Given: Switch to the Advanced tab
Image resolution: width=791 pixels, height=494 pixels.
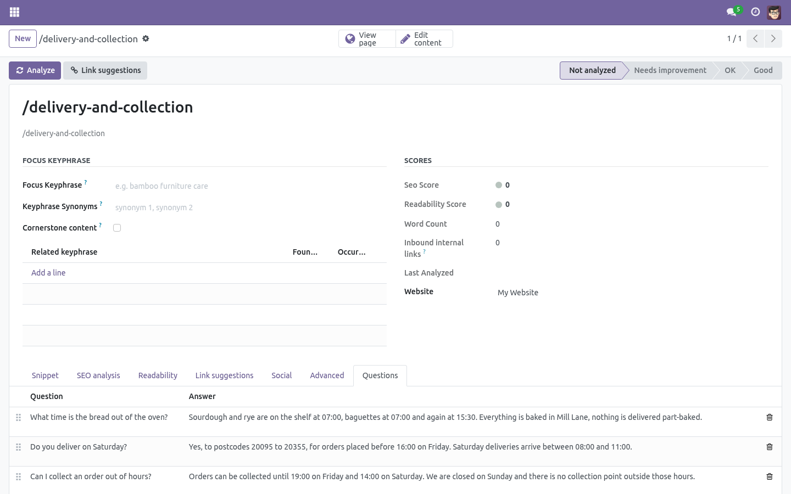Looking at the screenshot, I should pos(327,375).
